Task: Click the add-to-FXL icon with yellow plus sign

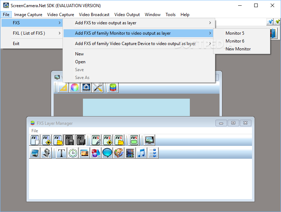Action: (46, 140)
